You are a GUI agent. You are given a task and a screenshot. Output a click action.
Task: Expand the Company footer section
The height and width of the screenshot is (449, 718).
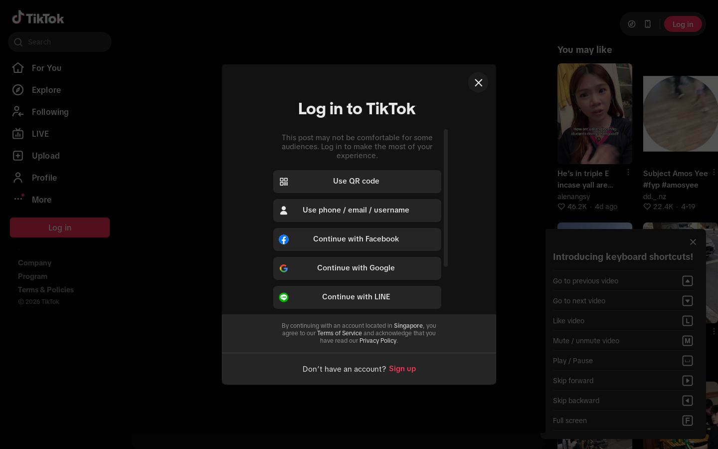coord(34,263)
